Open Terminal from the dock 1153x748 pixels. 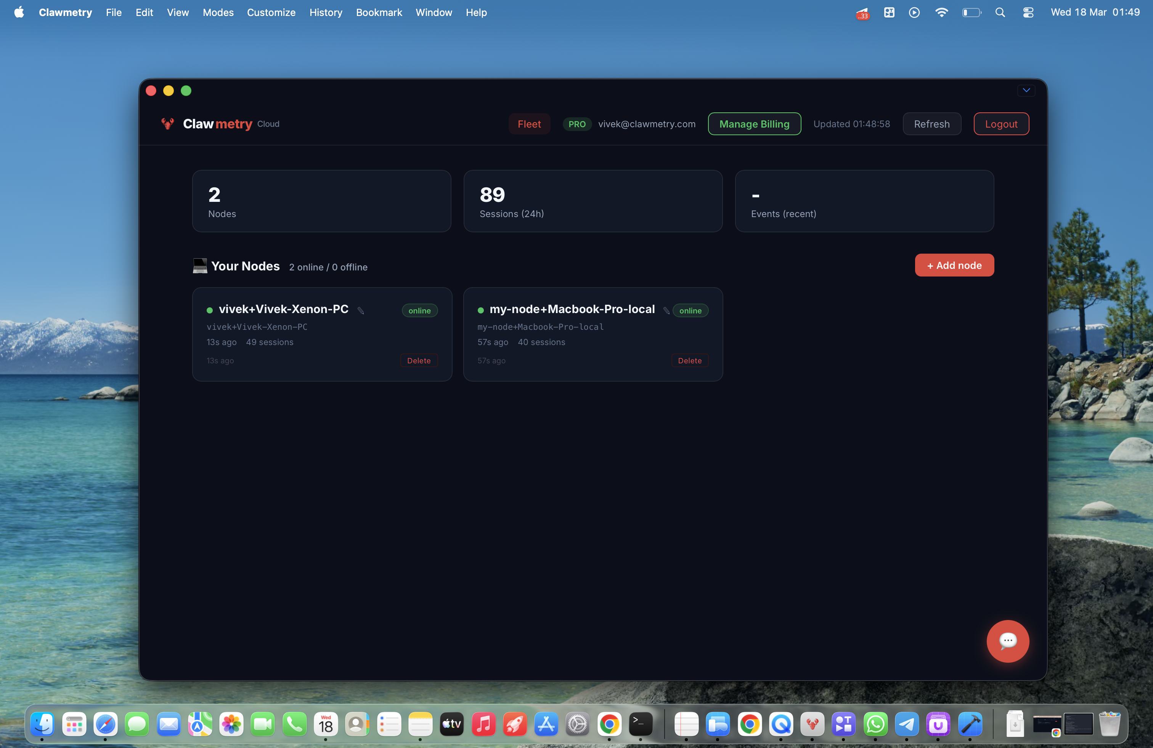coord(641,724)
